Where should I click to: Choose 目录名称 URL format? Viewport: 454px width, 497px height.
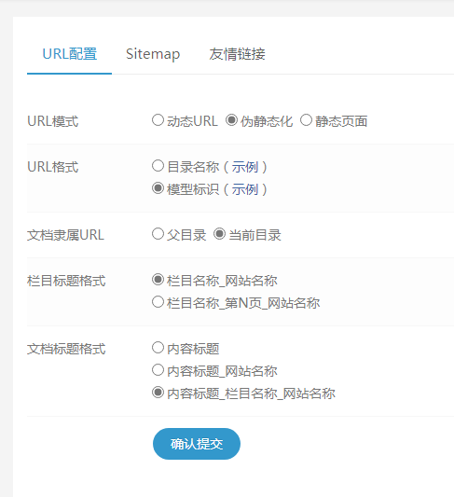click(158, 166)
